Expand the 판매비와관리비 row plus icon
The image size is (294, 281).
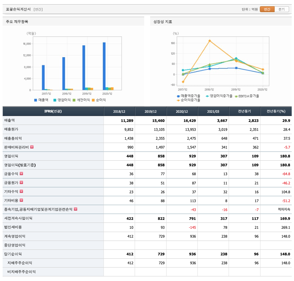pyautogui.click(x=32, y=147)
